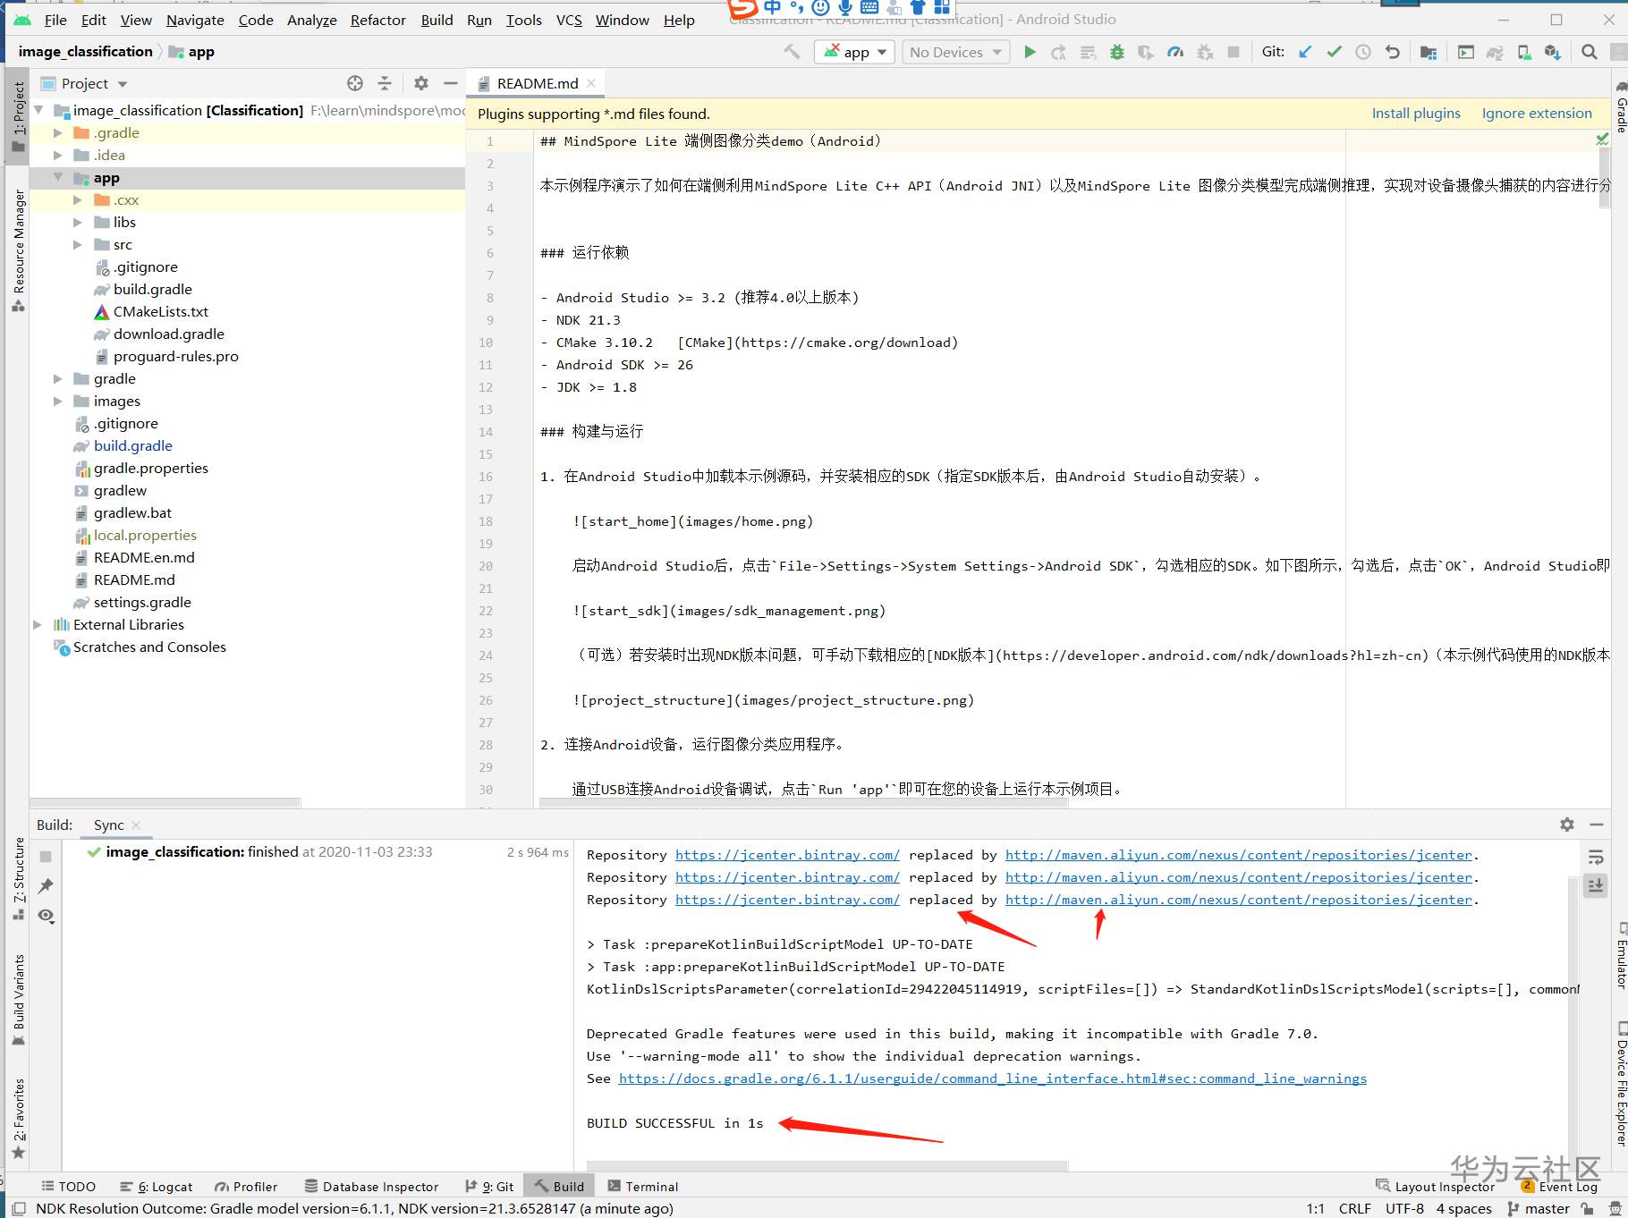
Task: Toggle soft-wrap in build output
Action: (x=1596, y=857)
